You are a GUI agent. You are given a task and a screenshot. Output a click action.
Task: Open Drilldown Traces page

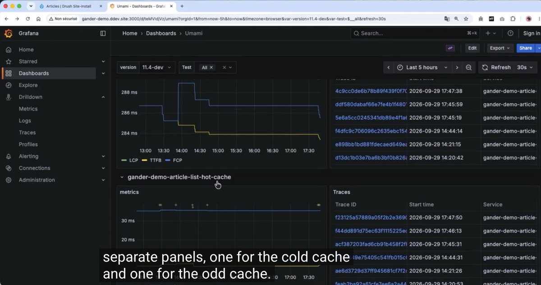[27, 133]
